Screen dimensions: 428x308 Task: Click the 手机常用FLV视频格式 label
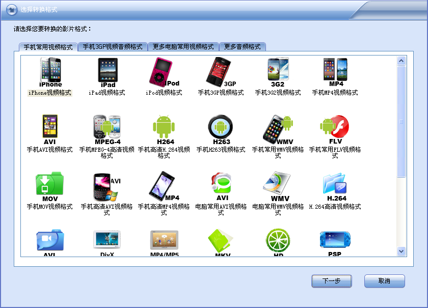point(335,153)
